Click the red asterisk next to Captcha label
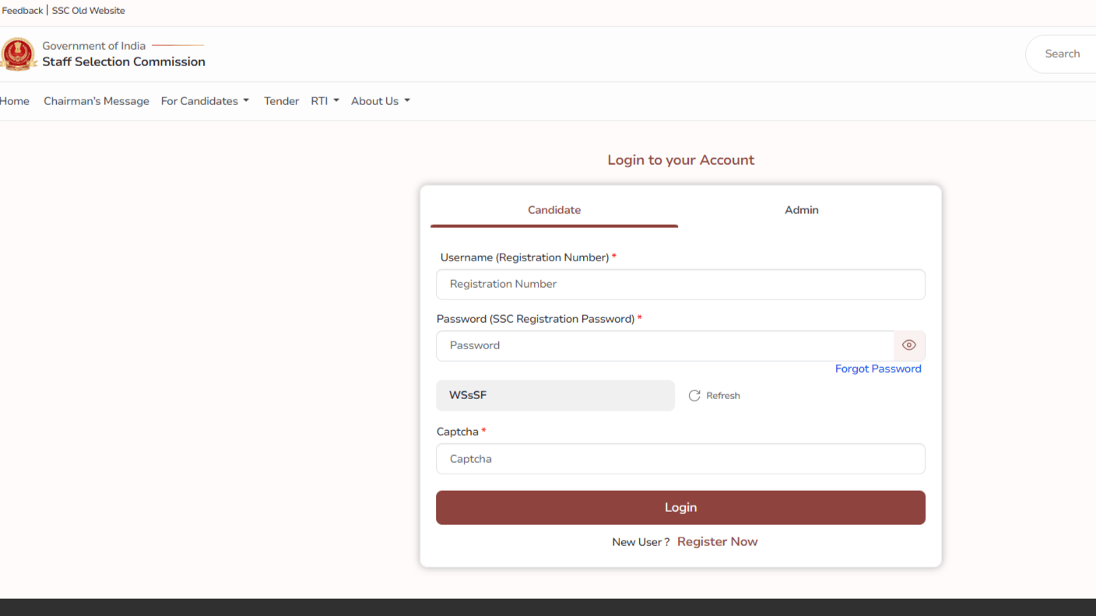This screenshot has height=616, width=1096. [483, 431]
